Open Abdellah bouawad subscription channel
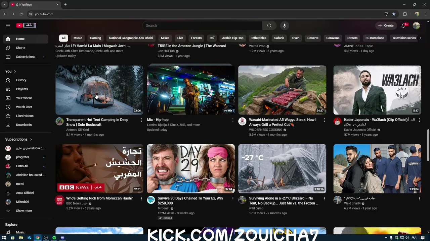The image size is (430, 241). (x=26, y=175)
